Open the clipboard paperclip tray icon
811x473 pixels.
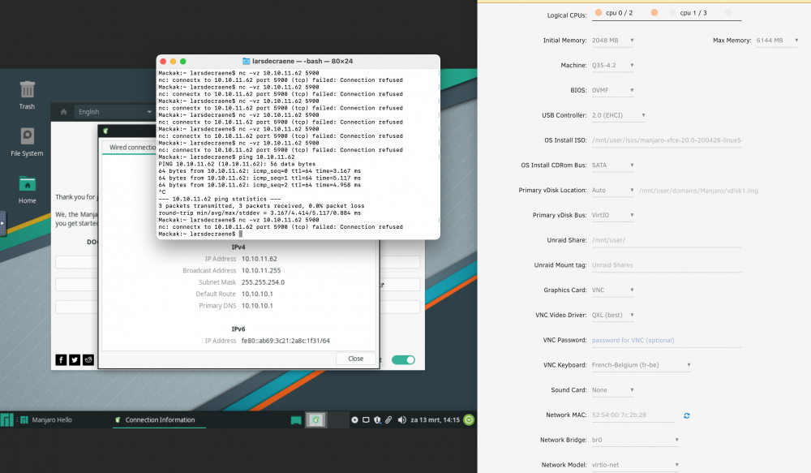point(388,419)
